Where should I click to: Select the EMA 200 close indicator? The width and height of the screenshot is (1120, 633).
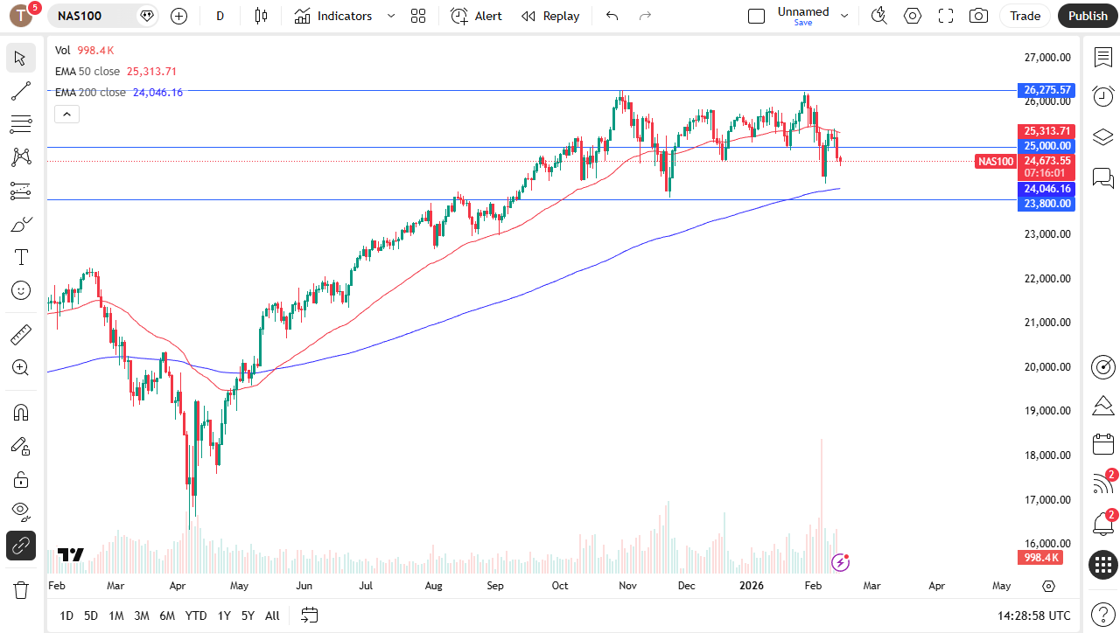(x=90, y=92)
